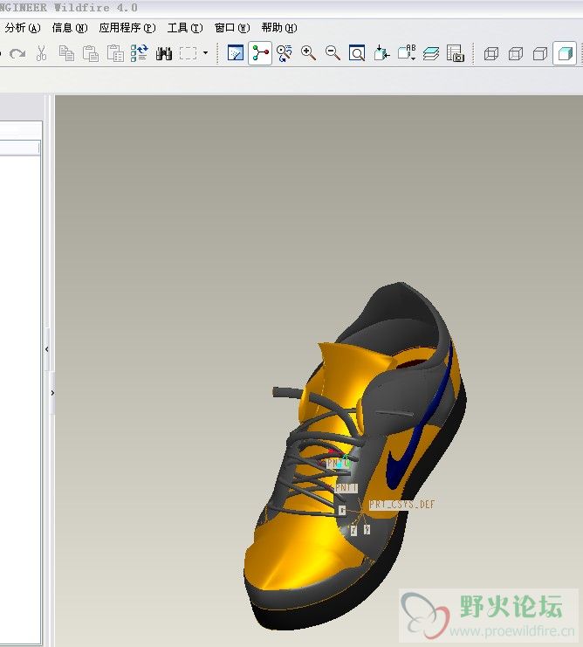The height and width of the screenshot is (647, 583).
Task: Click the Regenerate model icon
Action: tap(139, 53)
